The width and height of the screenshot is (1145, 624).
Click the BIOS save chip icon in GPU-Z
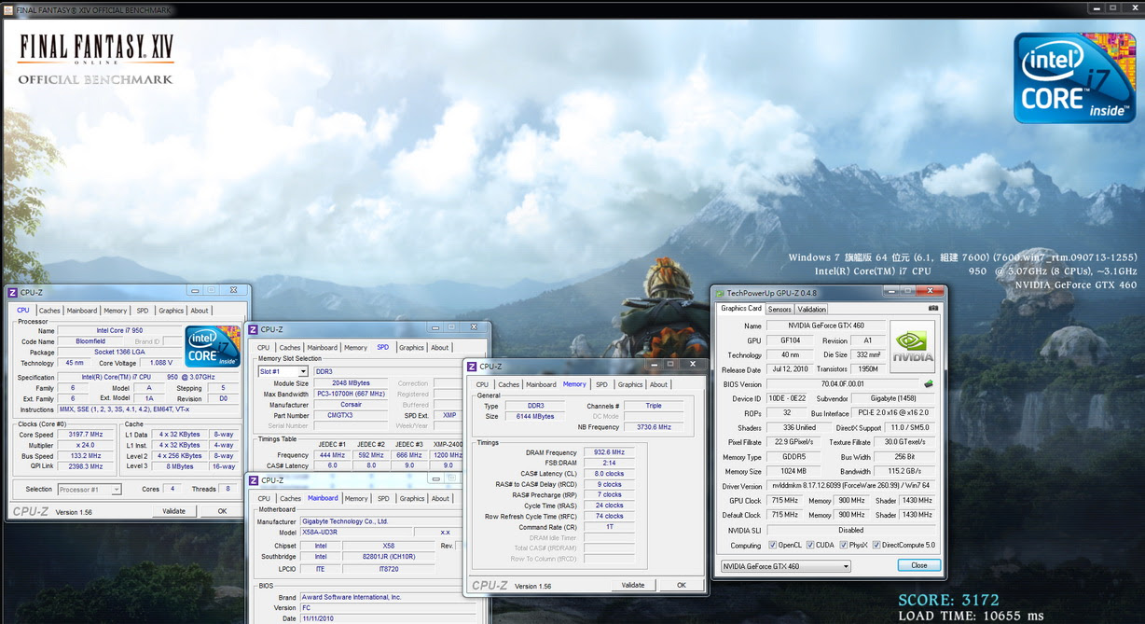[929, 383]
